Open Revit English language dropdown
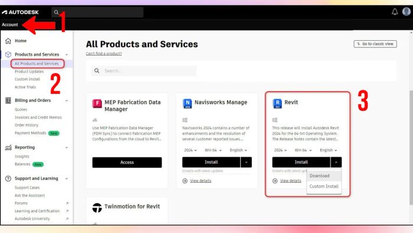413x233 pixels. (x=329, y=150)
